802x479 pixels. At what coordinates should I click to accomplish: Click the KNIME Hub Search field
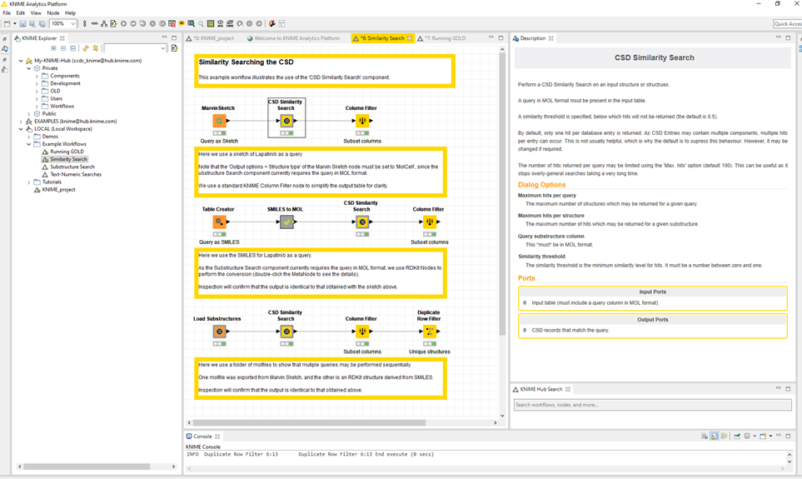652,405
